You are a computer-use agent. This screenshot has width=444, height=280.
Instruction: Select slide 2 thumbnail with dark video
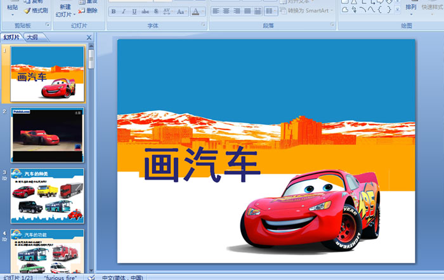pos(48,135)
